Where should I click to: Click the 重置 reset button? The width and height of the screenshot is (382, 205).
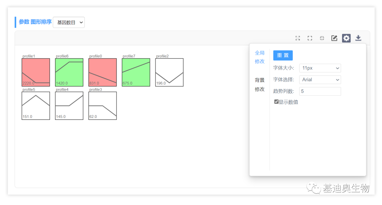click(x=283, y=55)
